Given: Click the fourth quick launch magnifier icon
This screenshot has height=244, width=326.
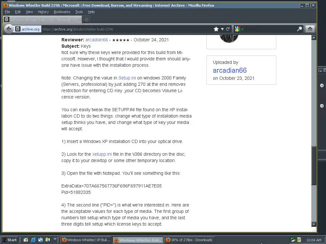Looking at the screenshot, I should [x=48, y=240].
